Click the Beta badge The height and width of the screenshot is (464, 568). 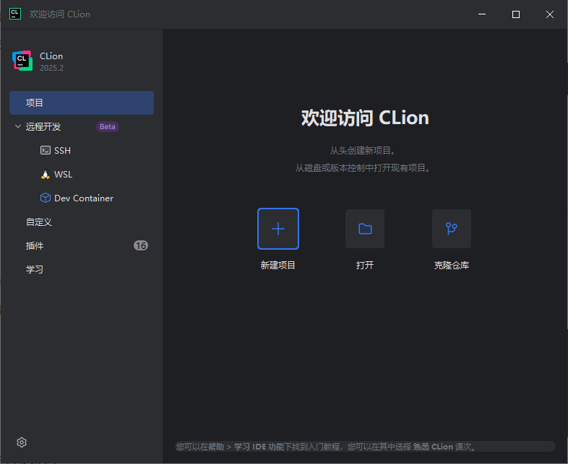(x=108, y=126)
